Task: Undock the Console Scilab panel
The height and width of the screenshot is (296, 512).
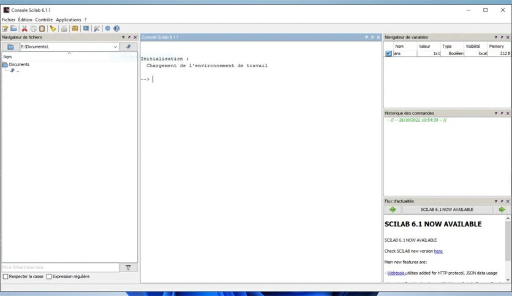Action: [372, 37]
